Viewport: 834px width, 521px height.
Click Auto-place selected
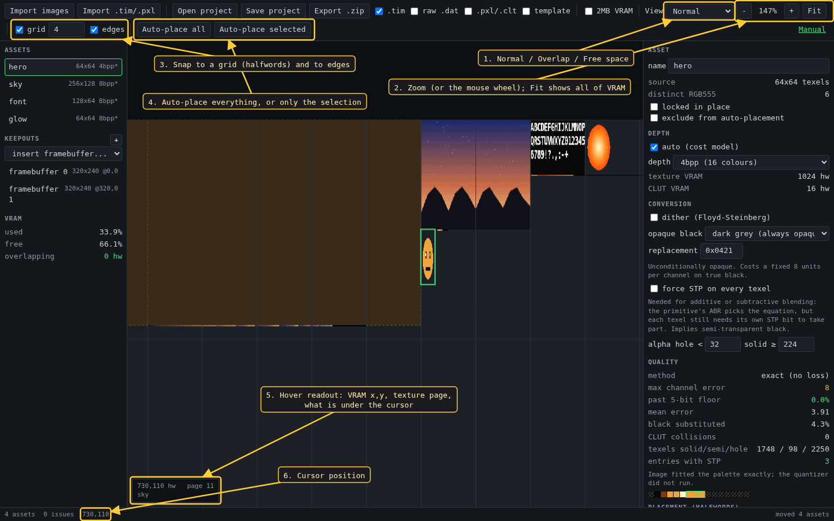[x=262, y=30]
